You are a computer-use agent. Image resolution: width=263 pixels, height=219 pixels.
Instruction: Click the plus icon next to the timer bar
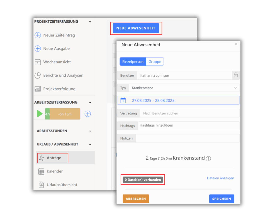click(x=88, y=114)
